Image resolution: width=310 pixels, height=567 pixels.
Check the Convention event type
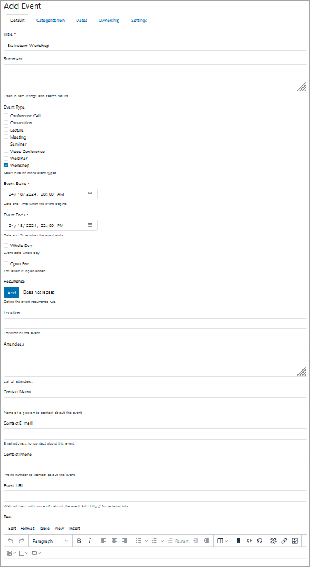click(x=6, y=122)
